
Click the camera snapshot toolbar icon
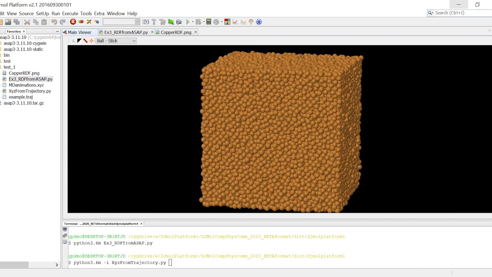(146, 22)
